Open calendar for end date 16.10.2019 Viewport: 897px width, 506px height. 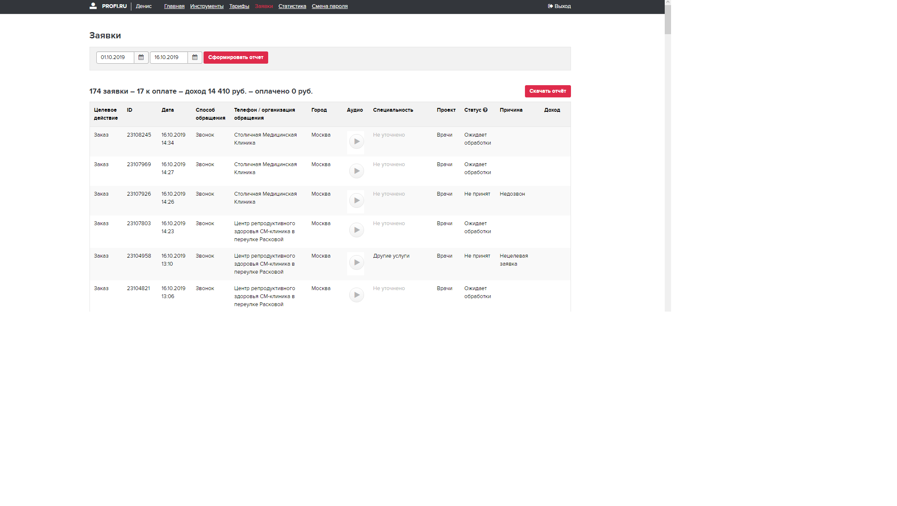[195, 57]
